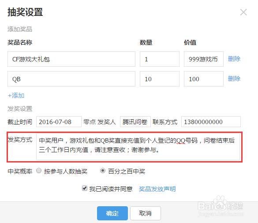Confirm settings with the 确定 button
The image size is (258, 223).
coord(112,213)
